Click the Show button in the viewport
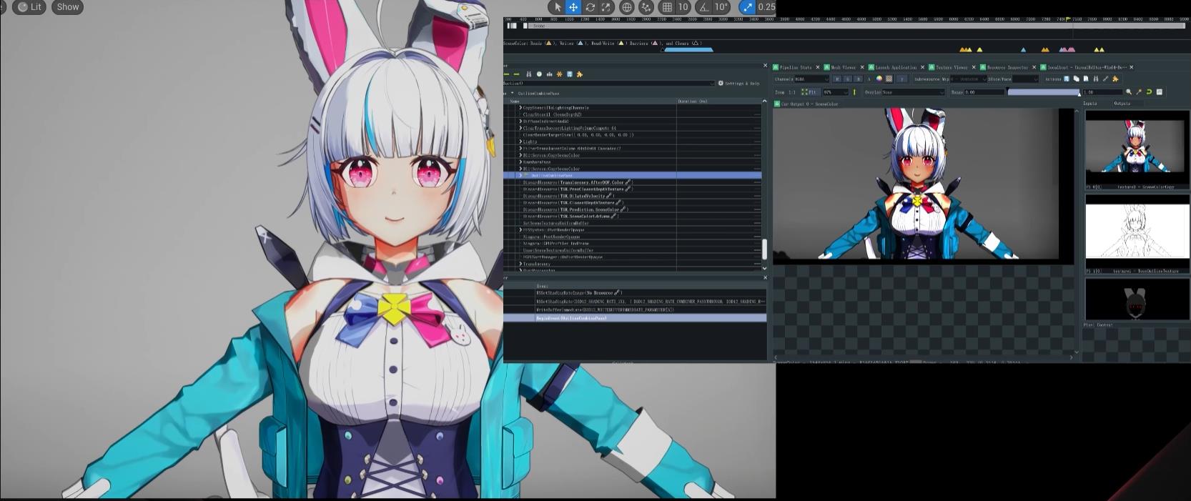1191x501 pixels. pyautogui.click(x=68, y=7)
